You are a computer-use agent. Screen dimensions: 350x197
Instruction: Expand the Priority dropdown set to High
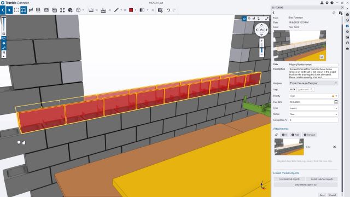coord(313,96)
